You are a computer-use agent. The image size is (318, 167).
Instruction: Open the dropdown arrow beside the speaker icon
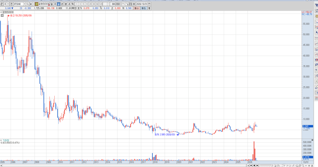click(x=33, y=4)
